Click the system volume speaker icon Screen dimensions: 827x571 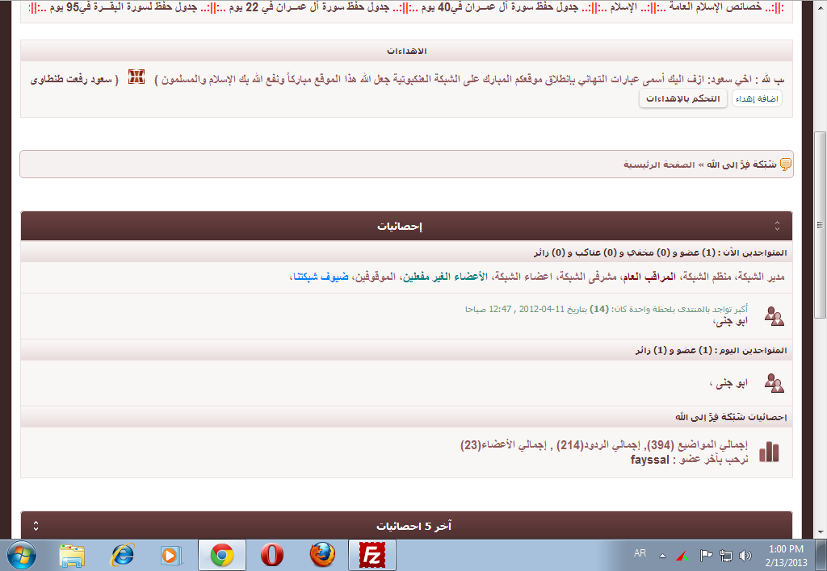click(x=745, y=555)
